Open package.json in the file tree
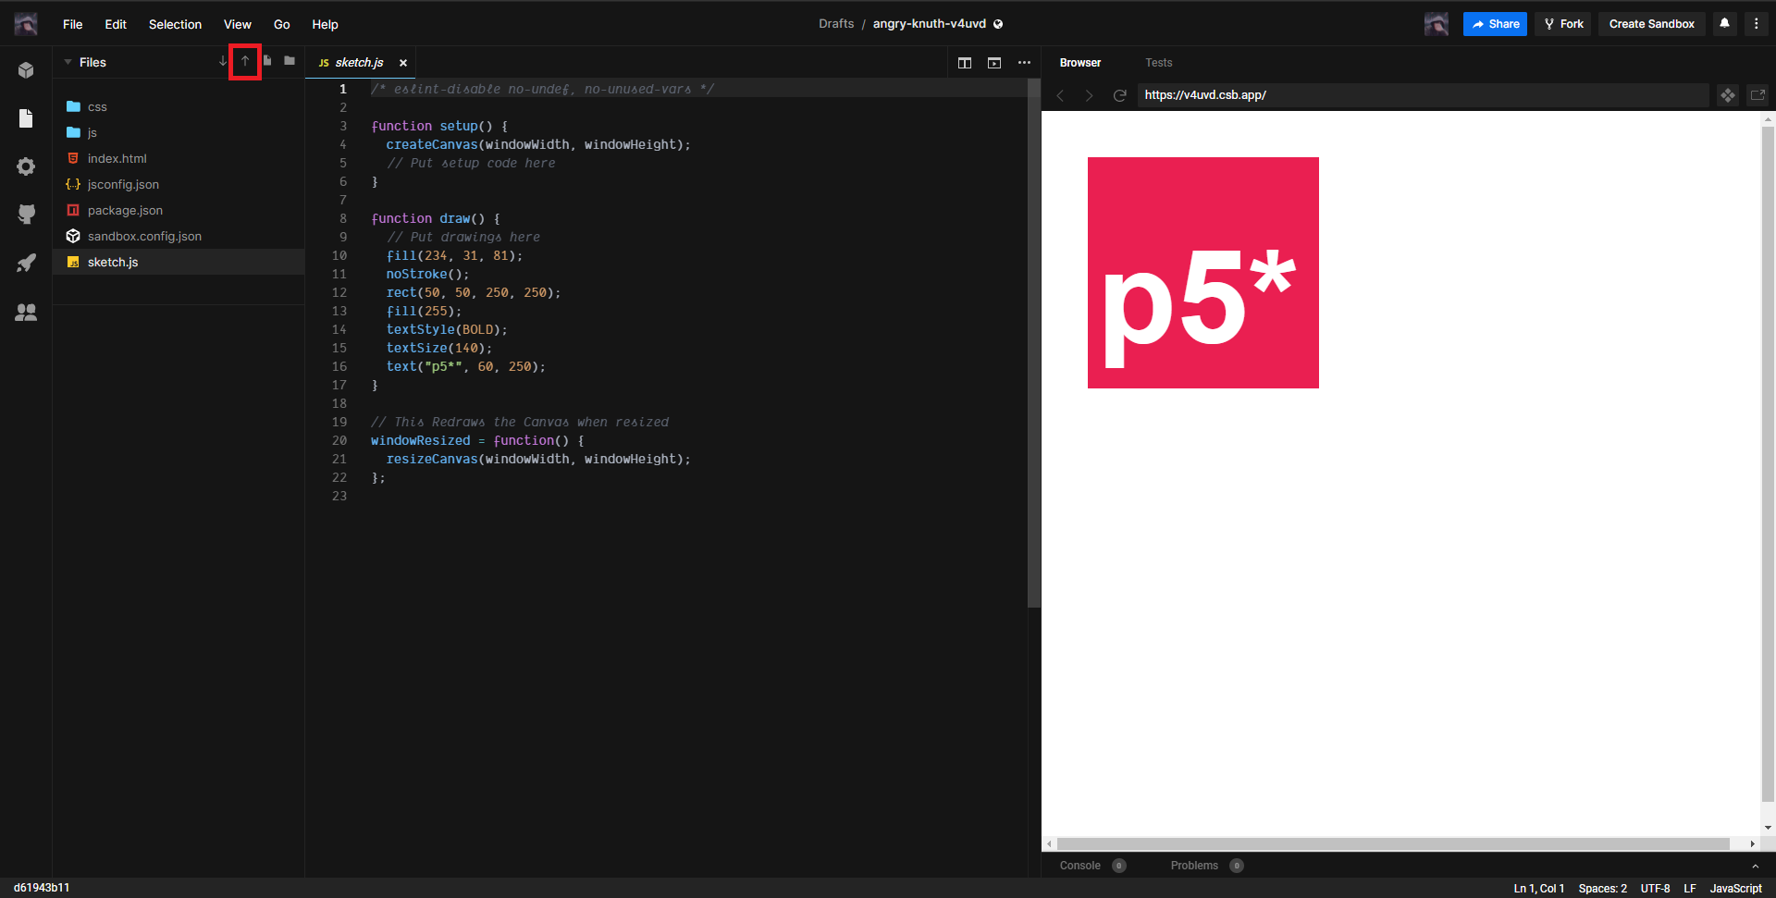 179,211
